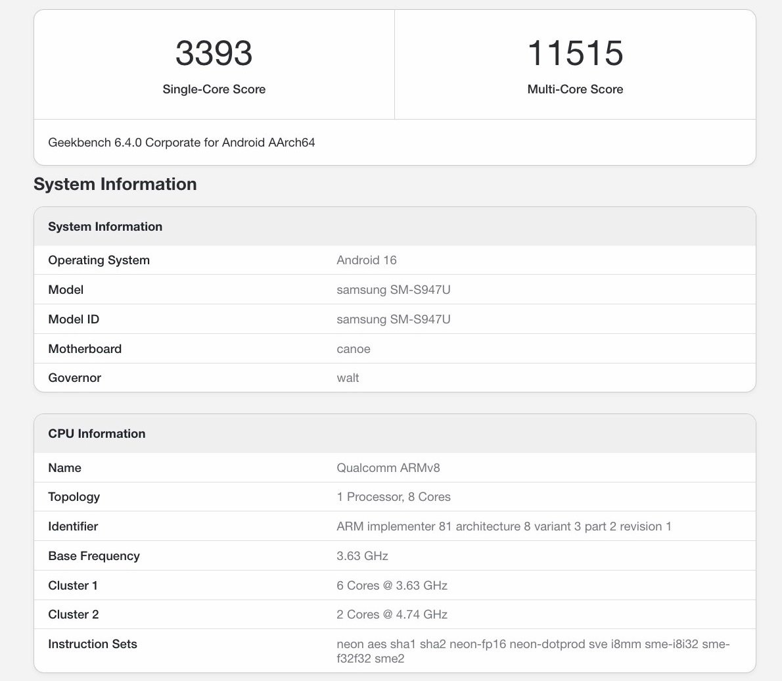
Task: Select the walt governor value
Action: [x=348, y=378]
